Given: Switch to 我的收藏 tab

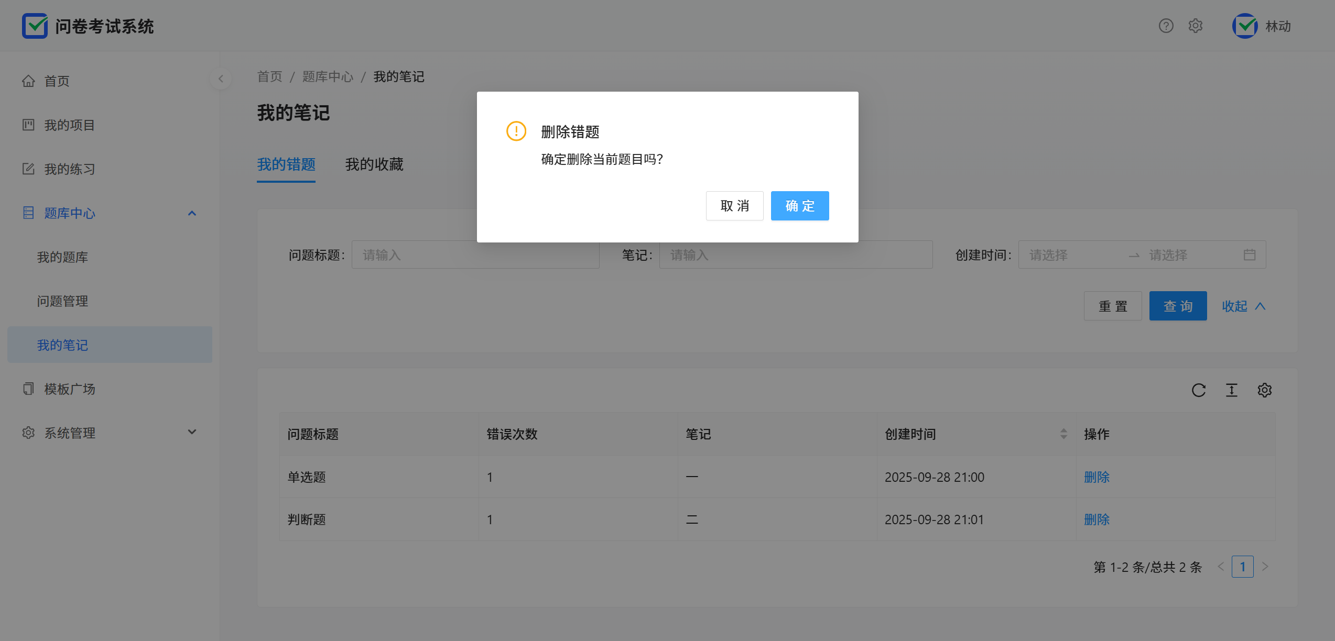Looking at the screenshot, I should coord(374,164).
